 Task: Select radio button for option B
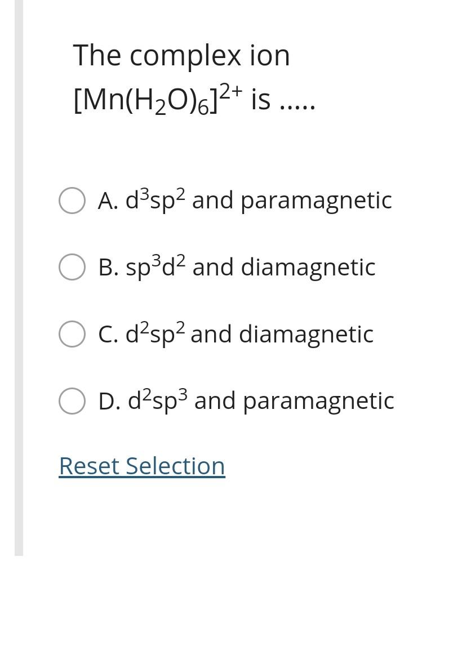click(72, 266)
